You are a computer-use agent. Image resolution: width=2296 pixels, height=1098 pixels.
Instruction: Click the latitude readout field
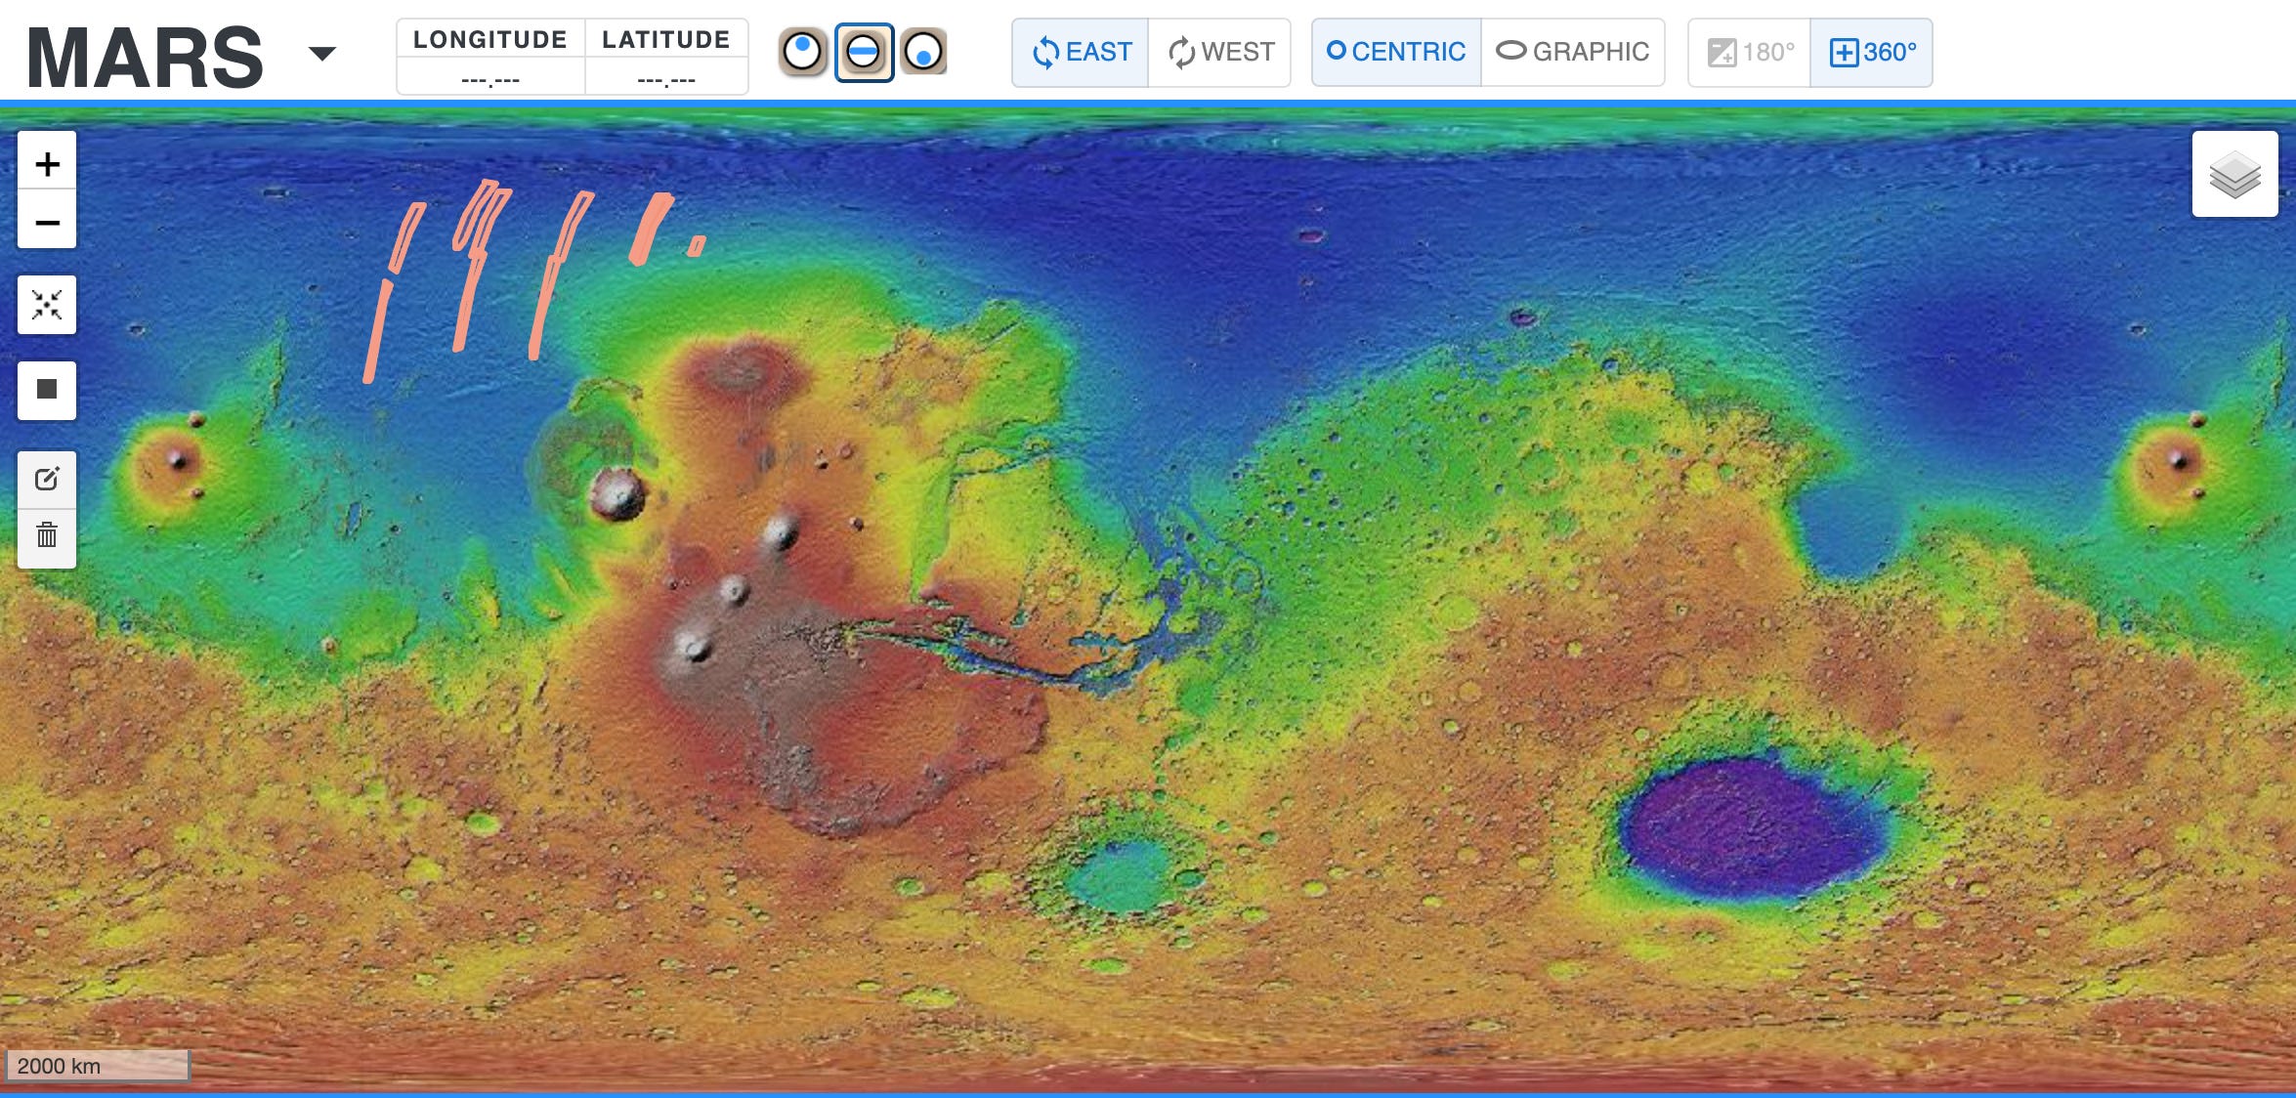(x=666, y=77)
